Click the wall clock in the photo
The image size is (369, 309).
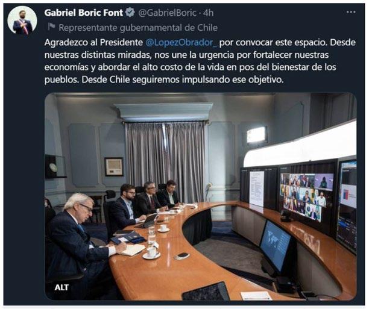coord(54,167)
